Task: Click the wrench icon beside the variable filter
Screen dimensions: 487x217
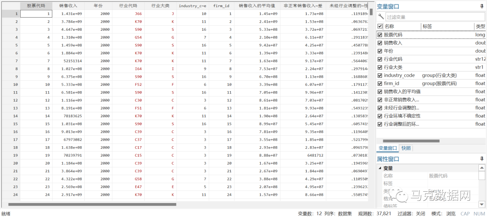Action: point(381,17)
